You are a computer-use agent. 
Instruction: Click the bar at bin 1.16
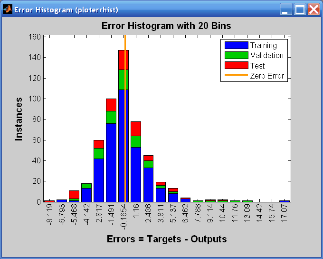point(136,162)
